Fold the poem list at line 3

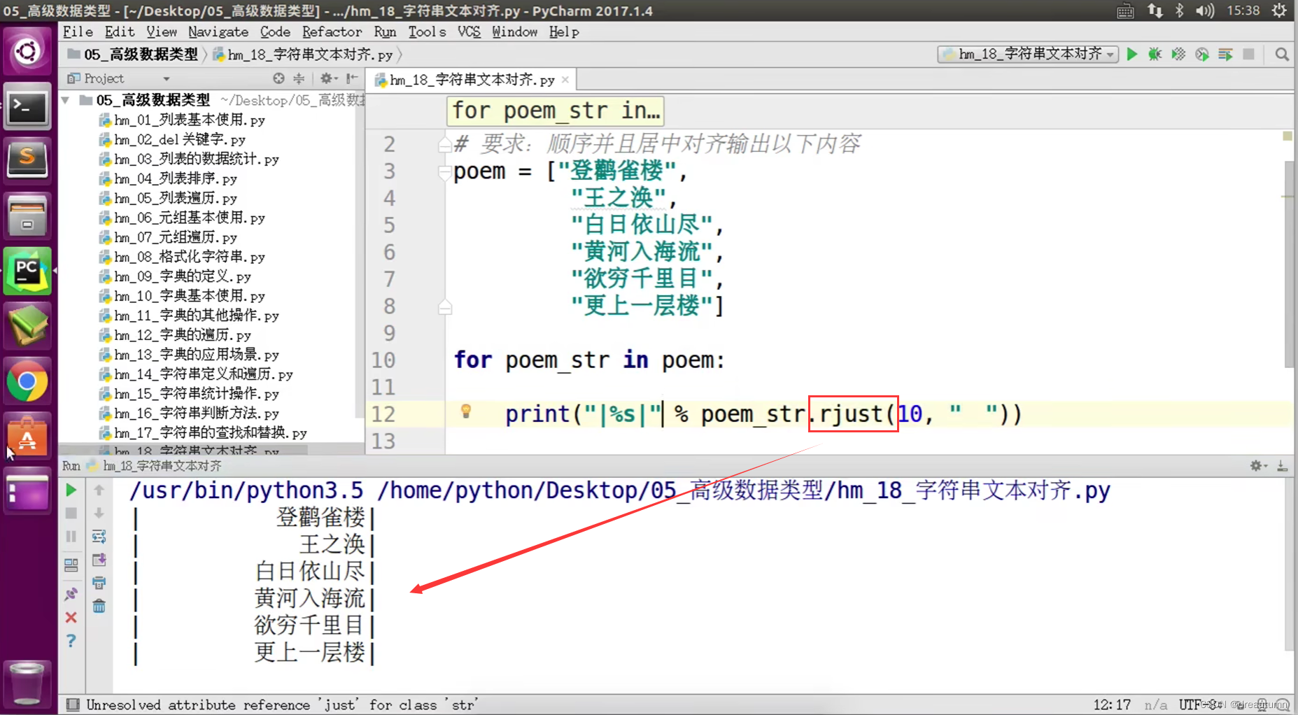[x=444, y=171]
